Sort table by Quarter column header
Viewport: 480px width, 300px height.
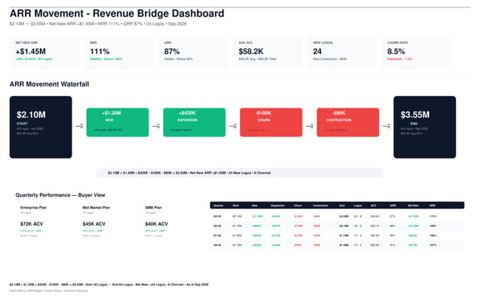[x=218, y=205]
